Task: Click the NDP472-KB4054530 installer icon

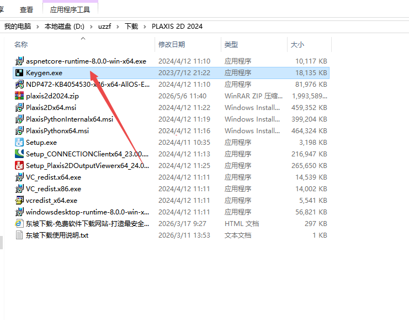Action: [x=19, y=85]
